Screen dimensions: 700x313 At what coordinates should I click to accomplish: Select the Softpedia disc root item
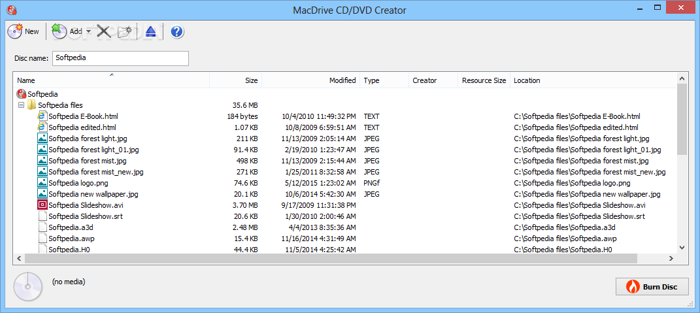(42, 94)
